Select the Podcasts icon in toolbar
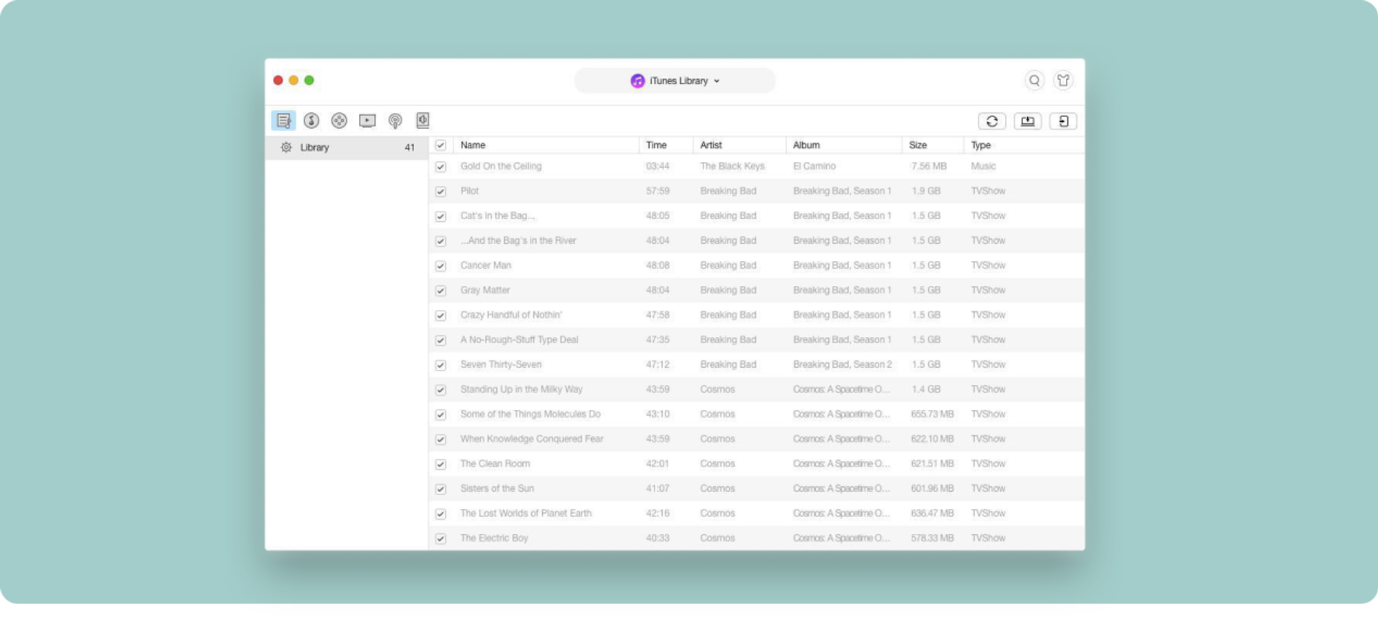 pos(395,121)
